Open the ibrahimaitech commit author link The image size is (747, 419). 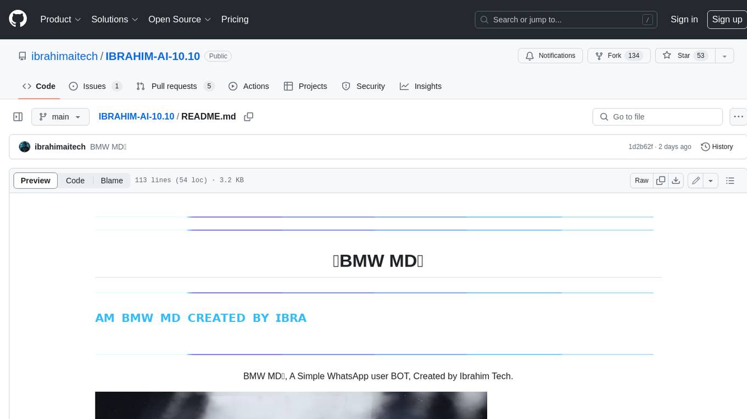(60, 147)
